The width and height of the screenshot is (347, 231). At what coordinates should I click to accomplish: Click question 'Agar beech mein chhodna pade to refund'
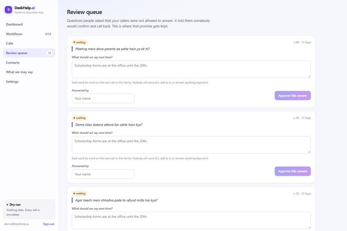coord(116,200)
